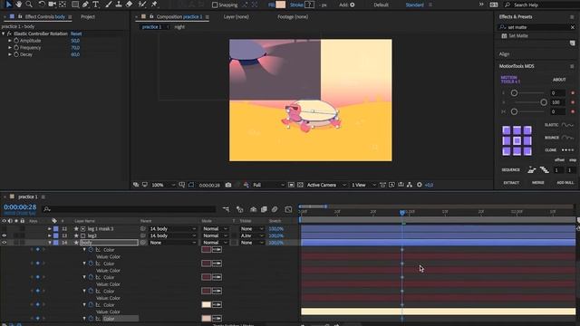Viewport: 580px width, 326px height.
Task: Click the Motion Blur icon in timeline
Action: click(x=275, y=209)
